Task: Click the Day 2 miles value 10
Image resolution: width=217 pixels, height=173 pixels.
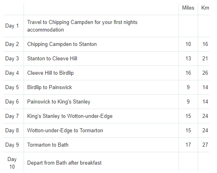Action: coord(188,44)
